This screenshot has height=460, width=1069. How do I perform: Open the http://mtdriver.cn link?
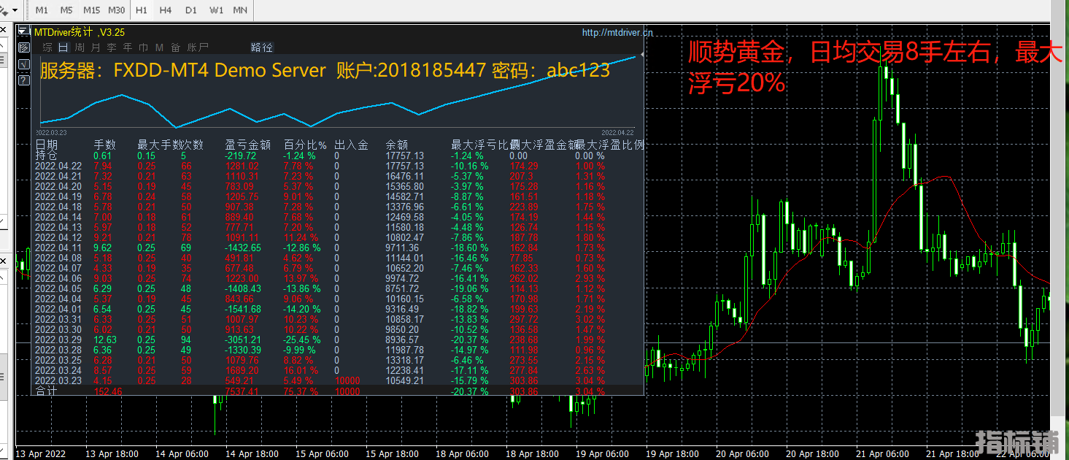click(617, 32)
